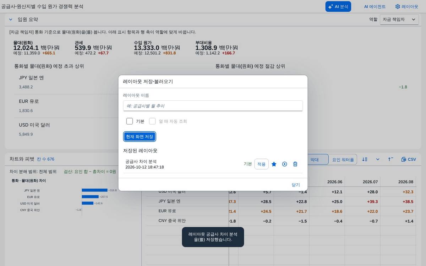Select EUR 유로 in overrun list
426x266 pixels.
29,101
